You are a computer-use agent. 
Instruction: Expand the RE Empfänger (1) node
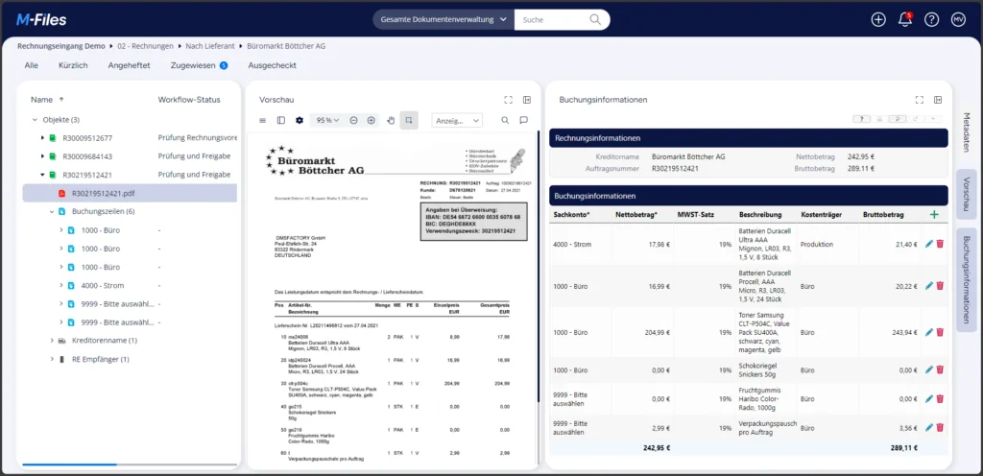click(x=52, y=360)
